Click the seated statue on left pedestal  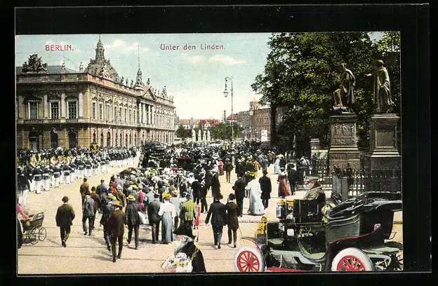[344, 89]
